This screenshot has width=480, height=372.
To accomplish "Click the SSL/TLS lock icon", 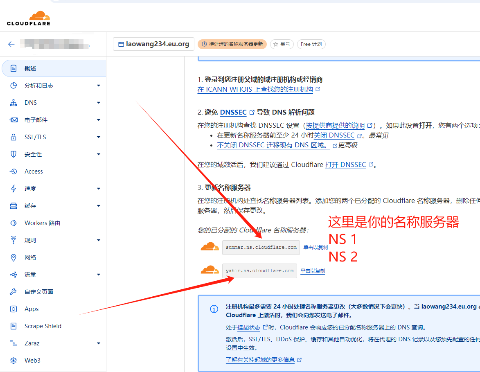I will (14, 137).
